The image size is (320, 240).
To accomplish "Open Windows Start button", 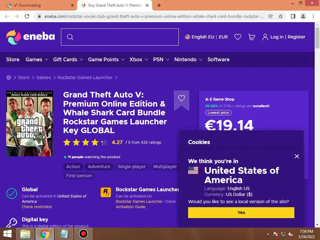I will pyautogui.click(x=7, y=234).
